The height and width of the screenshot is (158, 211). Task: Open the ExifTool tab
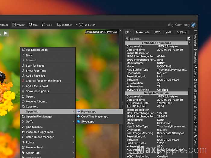[x=181, y=32]
